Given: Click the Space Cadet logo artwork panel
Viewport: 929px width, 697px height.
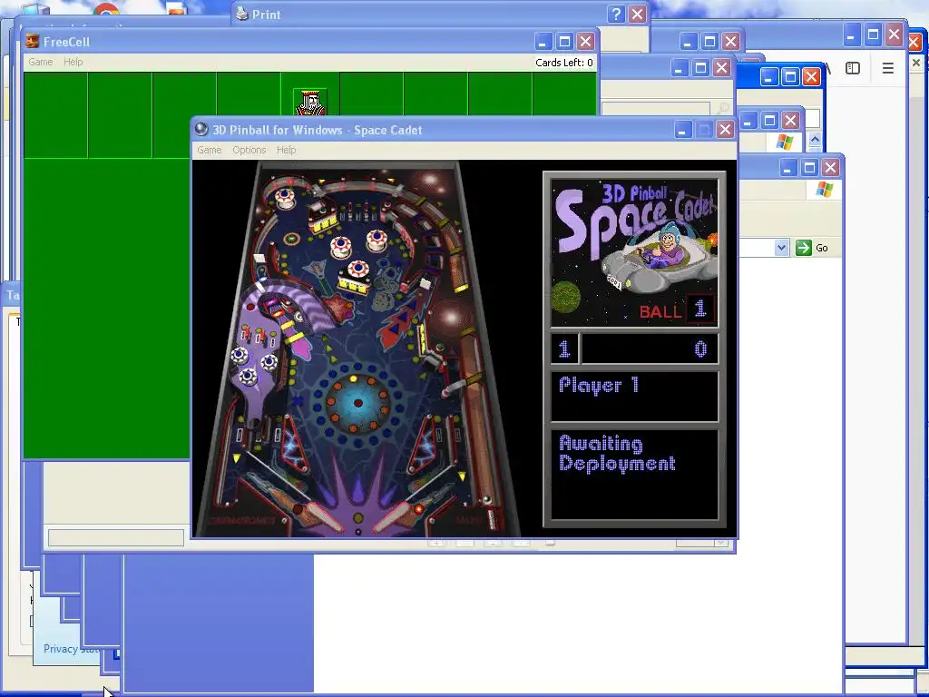Looking at the screenshot, I should coord(634,253).
